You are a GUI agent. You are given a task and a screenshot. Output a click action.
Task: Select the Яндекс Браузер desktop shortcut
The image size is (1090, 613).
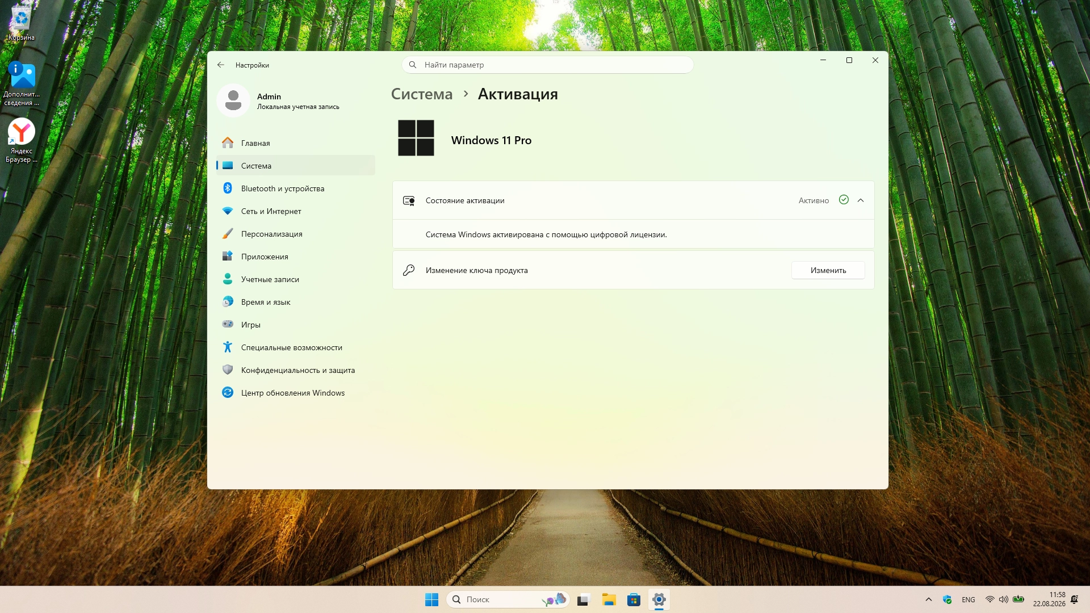click(x=22, y=141)
